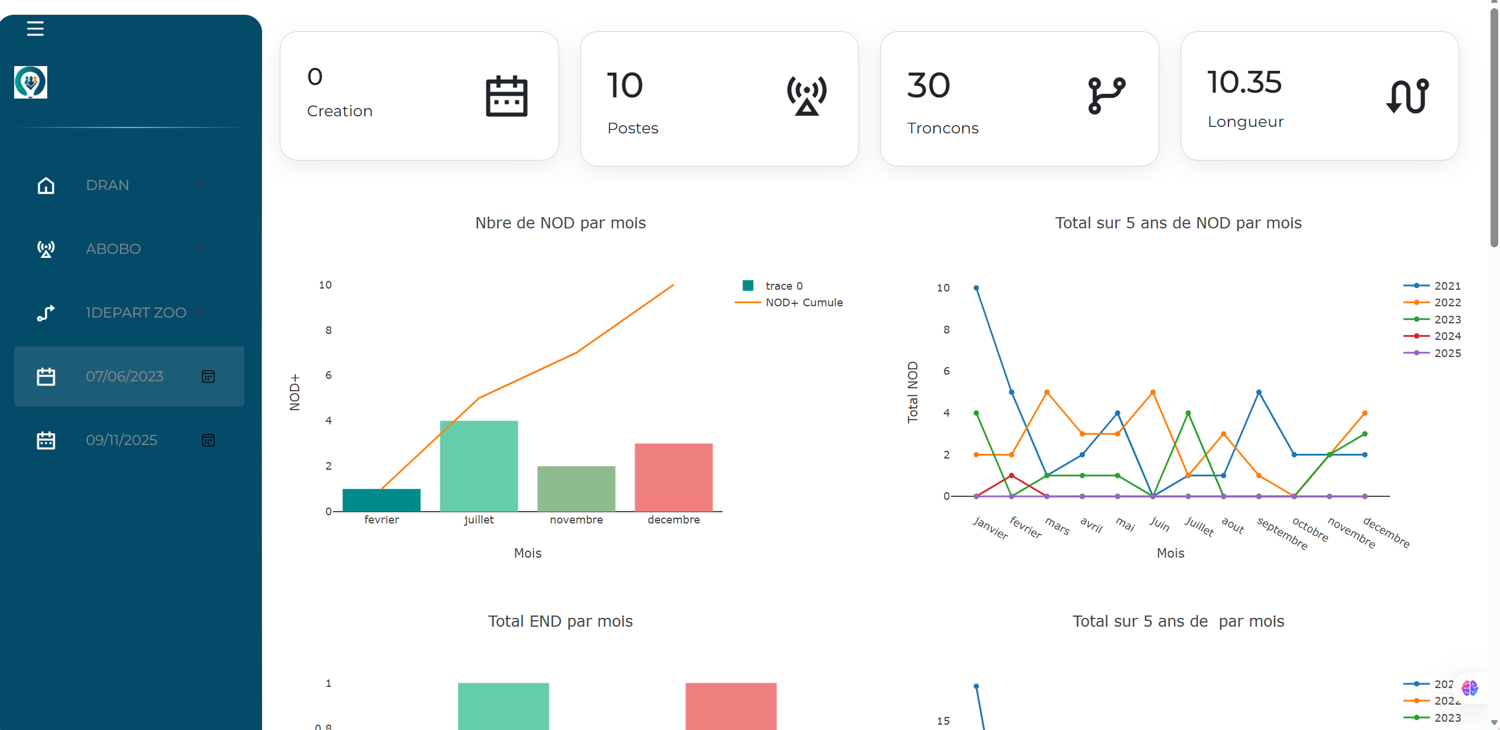Toggle the NOD+ Cumule trace visibility
The image size is (1500, 730).
[804, 302]
